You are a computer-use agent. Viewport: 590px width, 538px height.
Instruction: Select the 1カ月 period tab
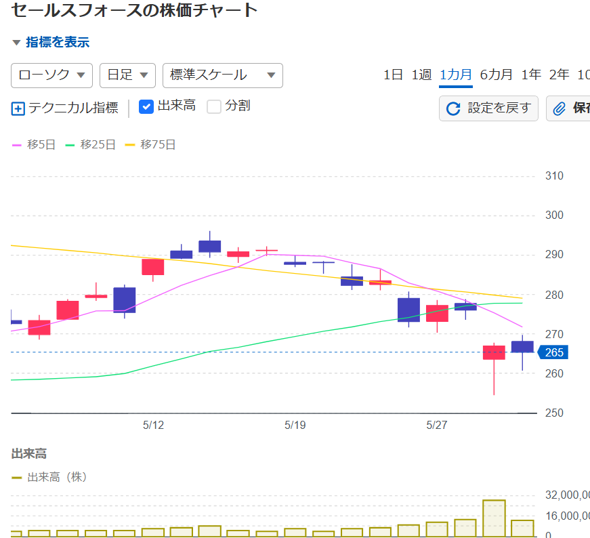pos(456,75)
